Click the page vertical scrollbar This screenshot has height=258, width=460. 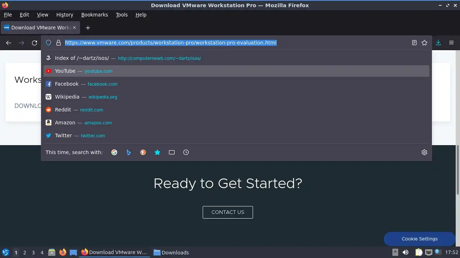[x=458, y=170]
